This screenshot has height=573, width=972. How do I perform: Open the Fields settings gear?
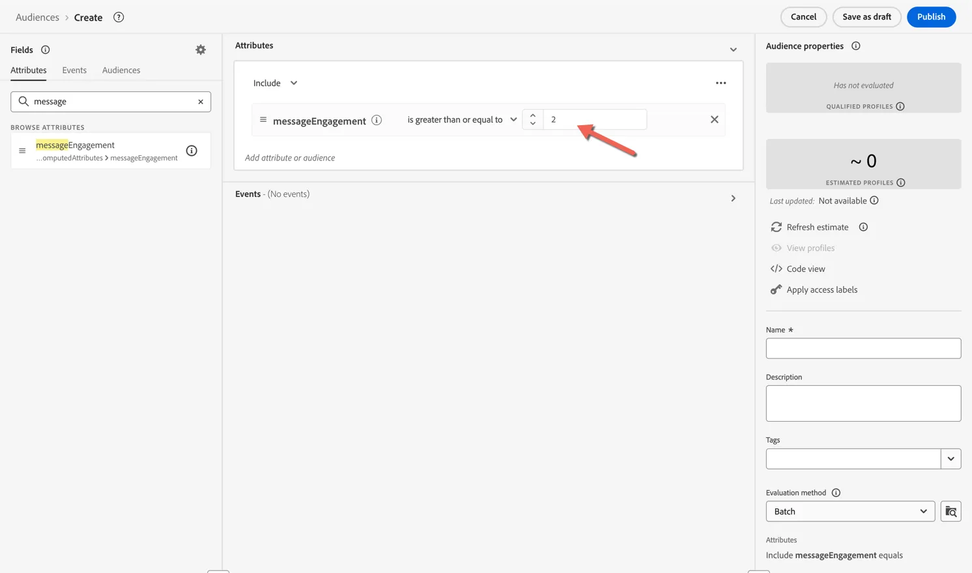pos(201,50)
